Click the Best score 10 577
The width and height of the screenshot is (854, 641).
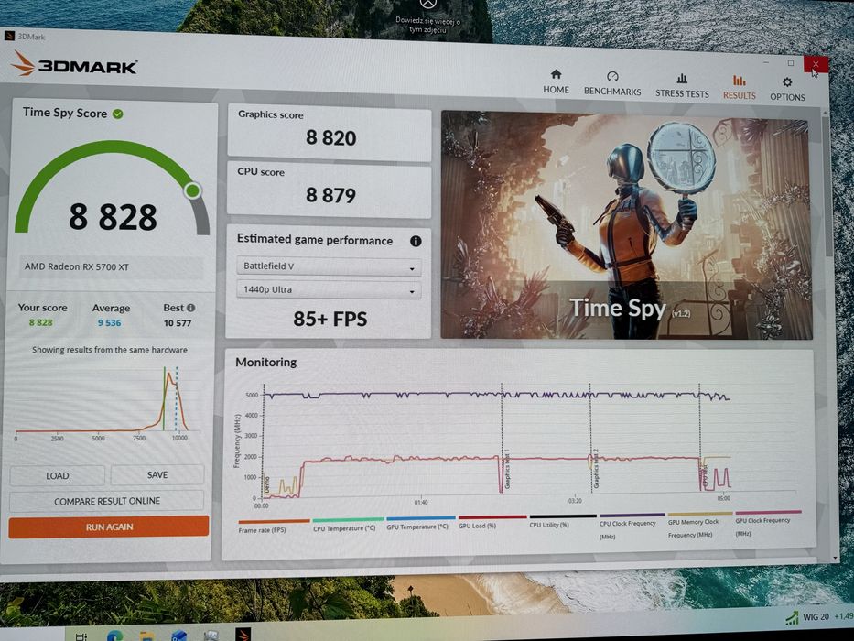[178, 323]
